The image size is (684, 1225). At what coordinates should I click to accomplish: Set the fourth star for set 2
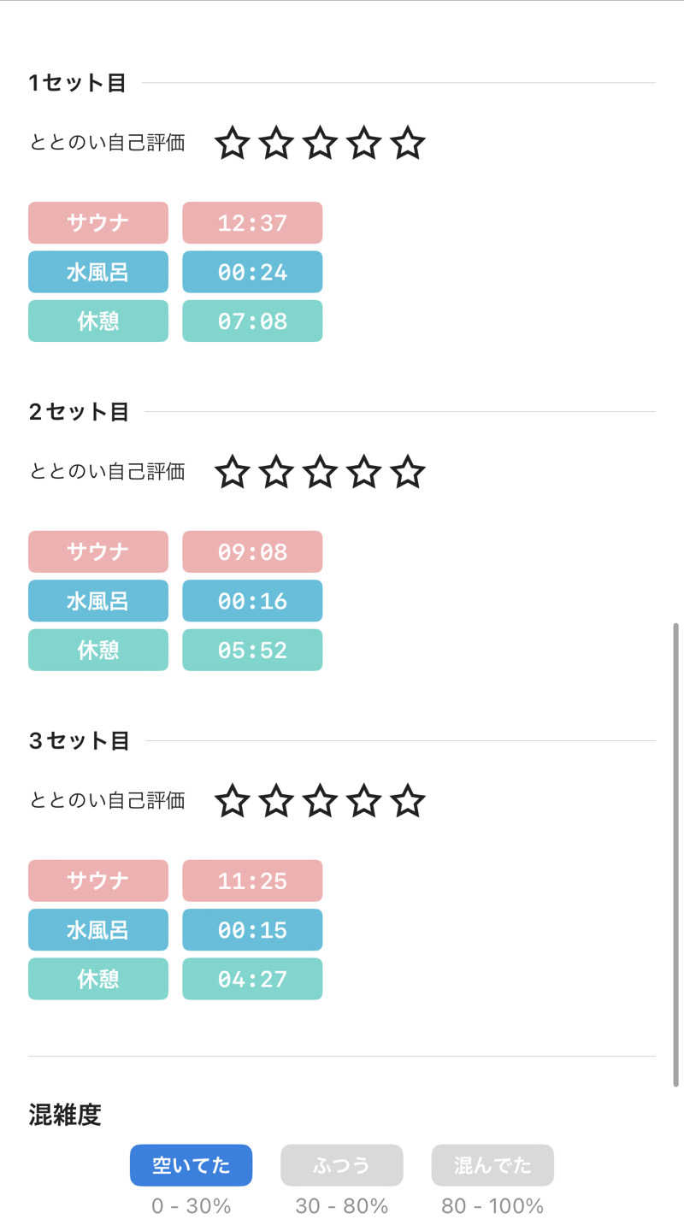click(364, 472)
